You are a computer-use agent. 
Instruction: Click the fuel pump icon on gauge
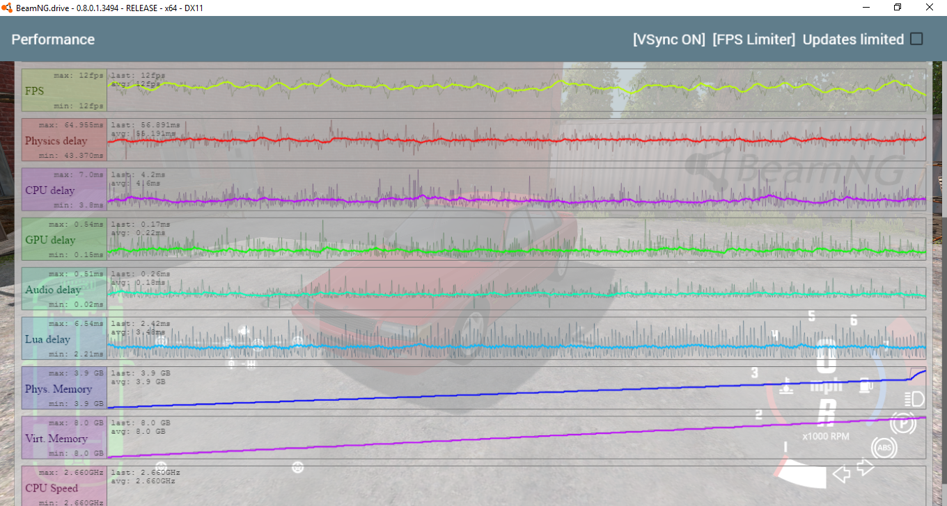click(x=866, y=384)
